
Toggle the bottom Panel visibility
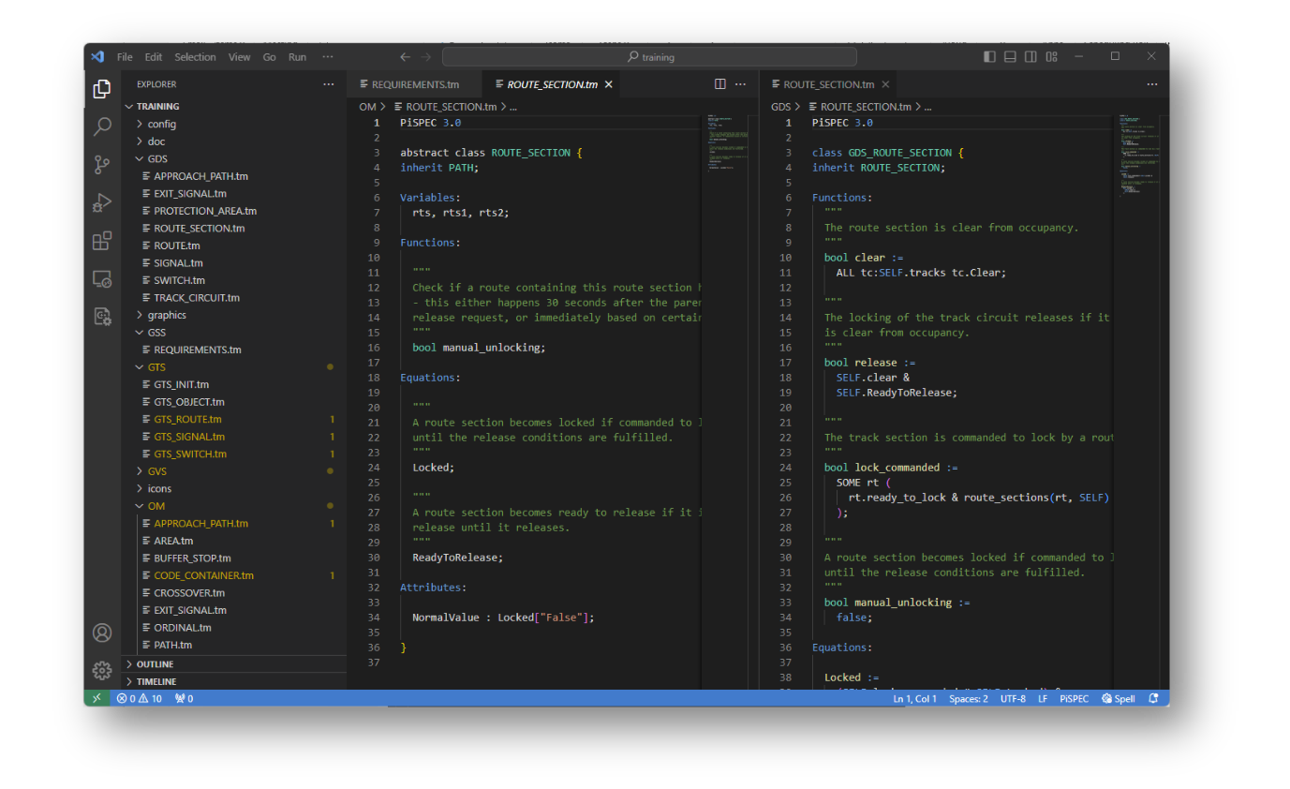[x=1010, y=56]
